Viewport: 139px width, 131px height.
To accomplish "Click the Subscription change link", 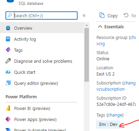I will click(x=129, y=83).
